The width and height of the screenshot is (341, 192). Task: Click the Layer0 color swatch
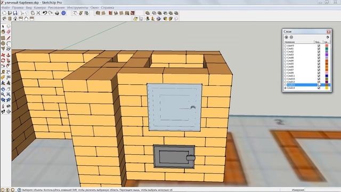tap(327, 46)
